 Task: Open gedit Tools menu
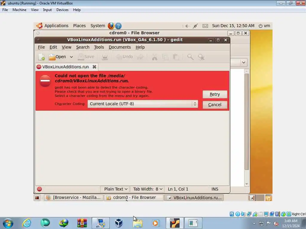pos(99,47)
